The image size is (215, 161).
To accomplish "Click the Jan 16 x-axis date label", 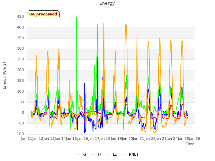I will [x=83, y=139].
